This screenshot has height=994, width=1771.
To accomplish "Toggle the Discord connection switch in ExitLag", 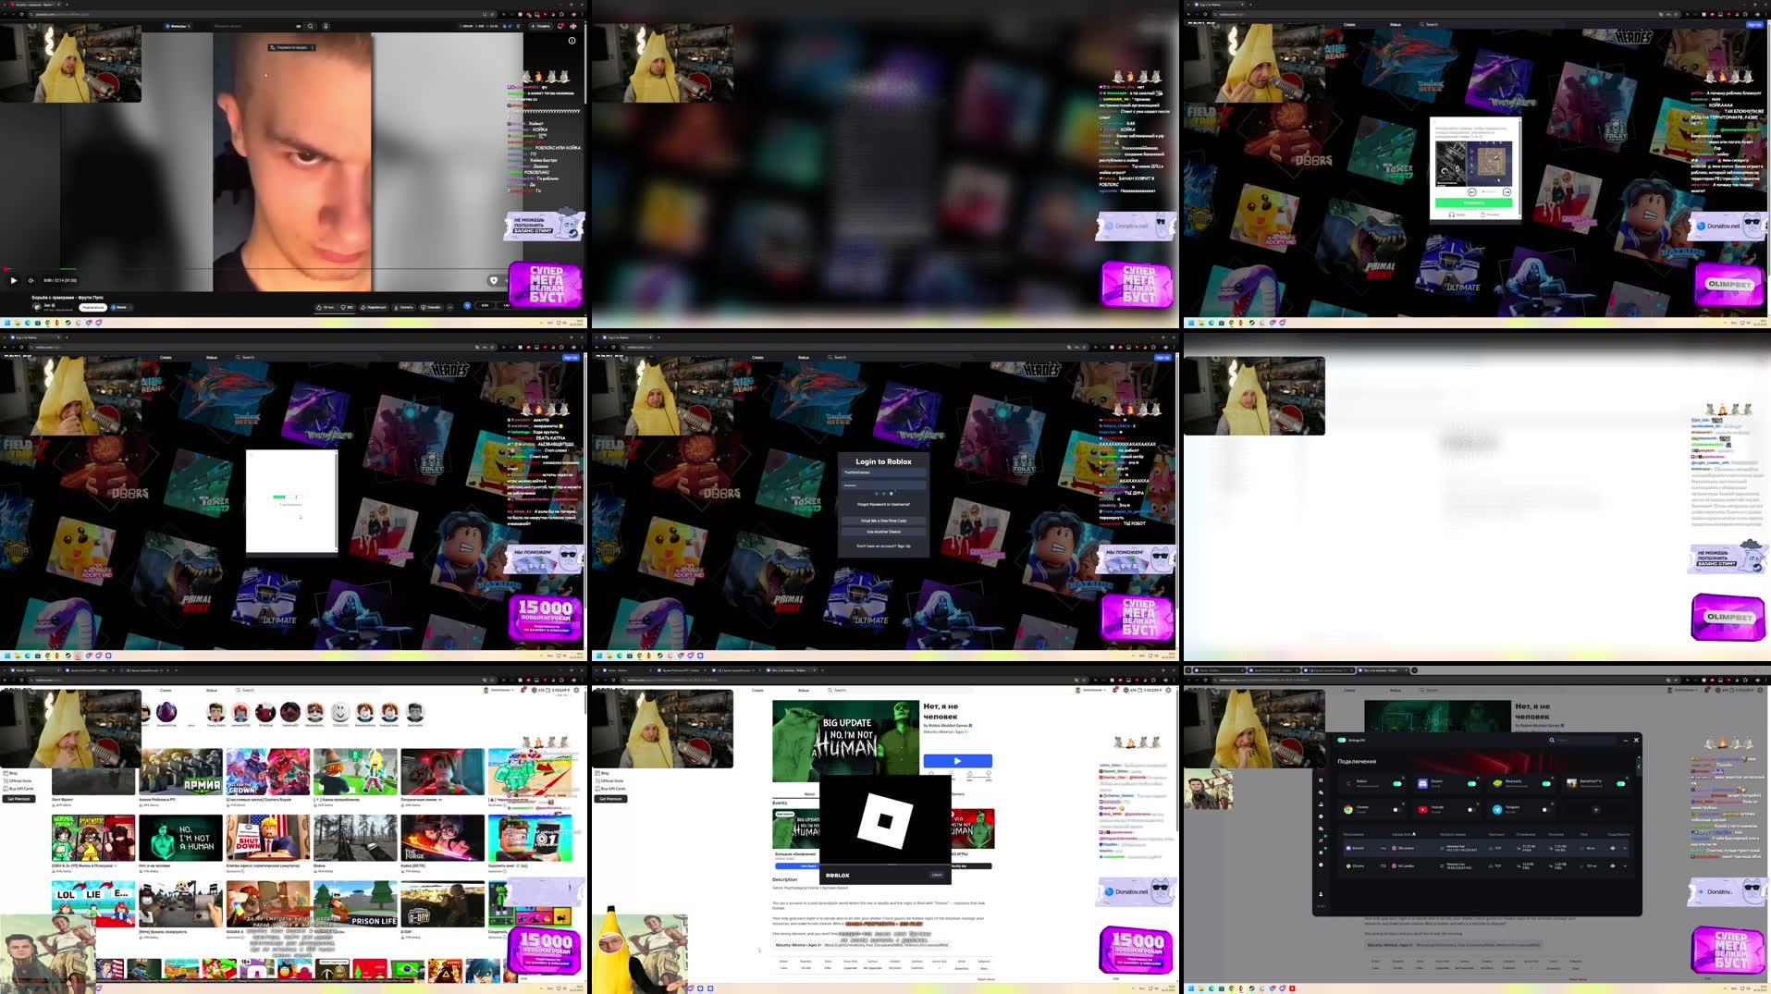I will 1471,783.
